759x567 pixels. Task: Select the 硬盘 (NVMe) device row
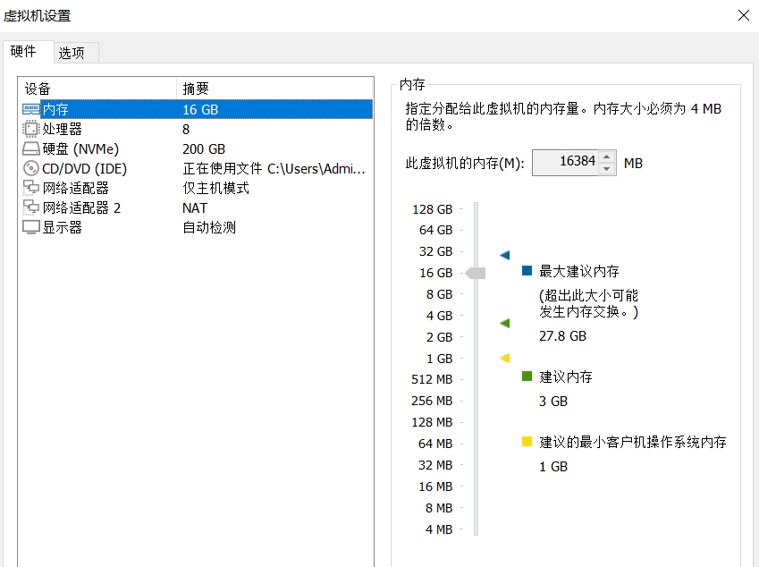coord(198,148)
